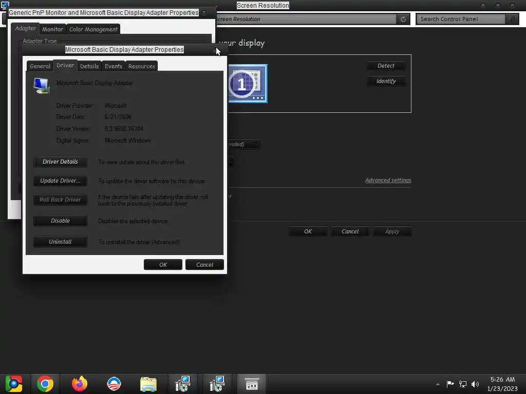Click the Driver Details button
The height and width of the screenshot is (394, 526).
(x=60, y=162)
